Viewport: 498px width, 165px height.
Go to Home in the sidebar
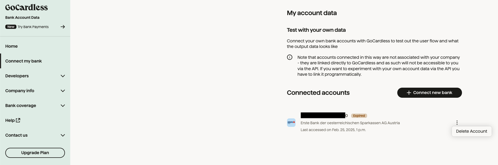[x=11, y=46]
